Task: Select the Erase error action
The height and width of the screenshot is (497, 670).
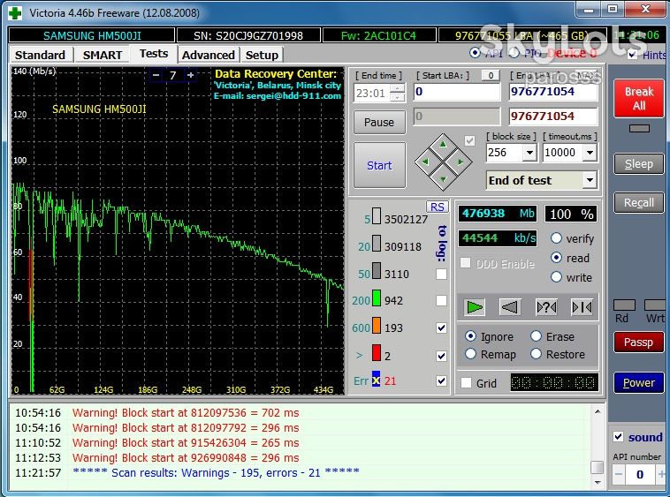Action: (x=537, y=336)
